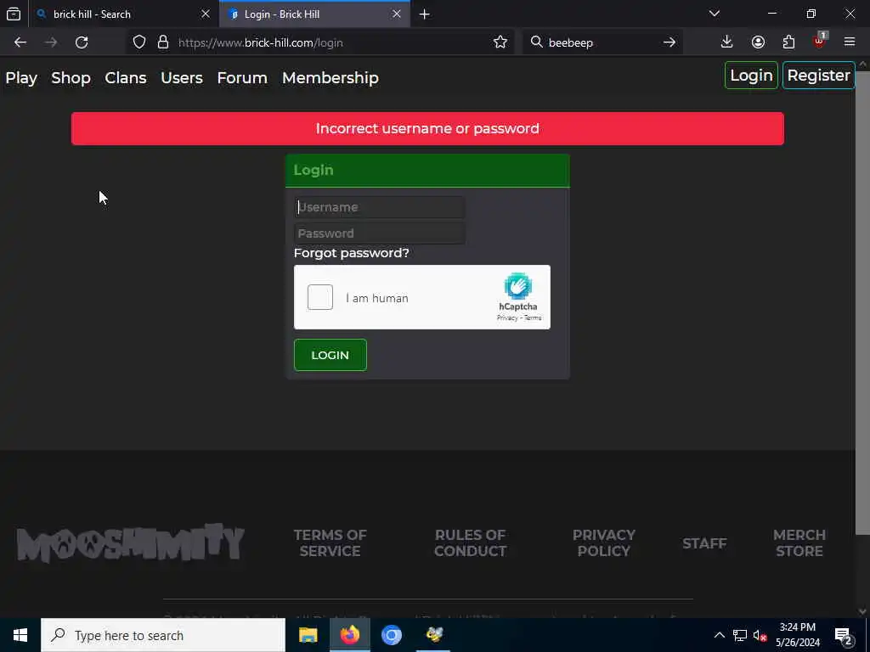Check the I am human captcha box

point(320,297)
